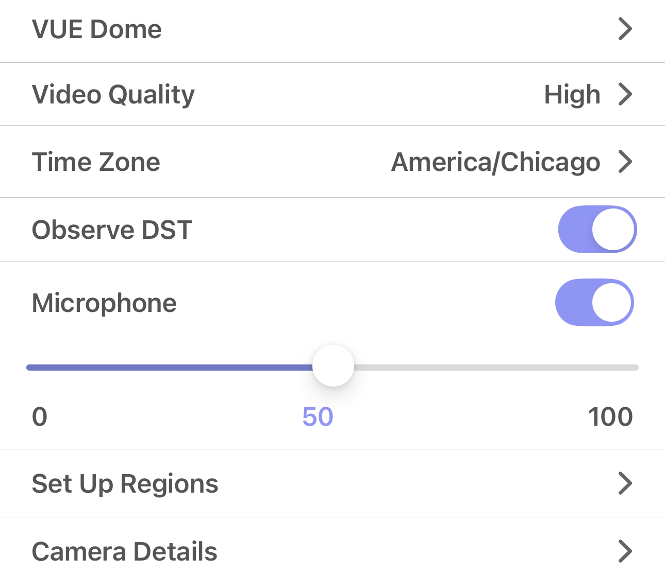Click the Set Up Regions chevron
Viewport: 665px width, 576px height.
[625, 483]
